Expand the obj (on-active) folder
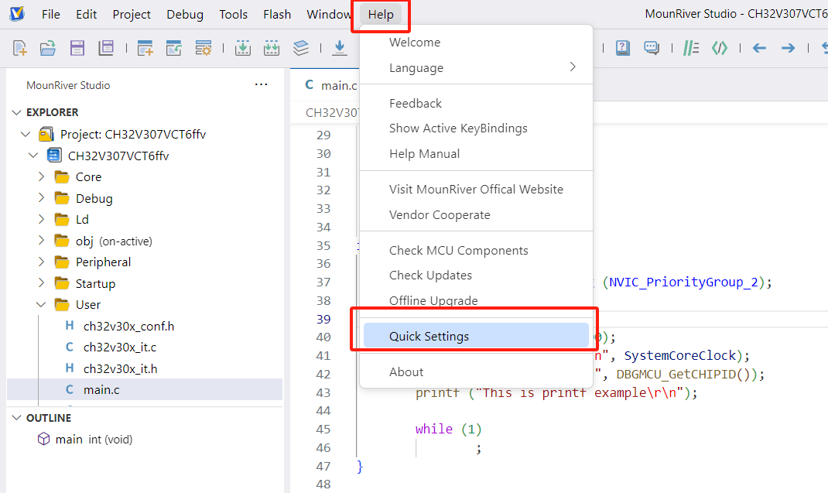The image size is (828, 493). point(41,241)
